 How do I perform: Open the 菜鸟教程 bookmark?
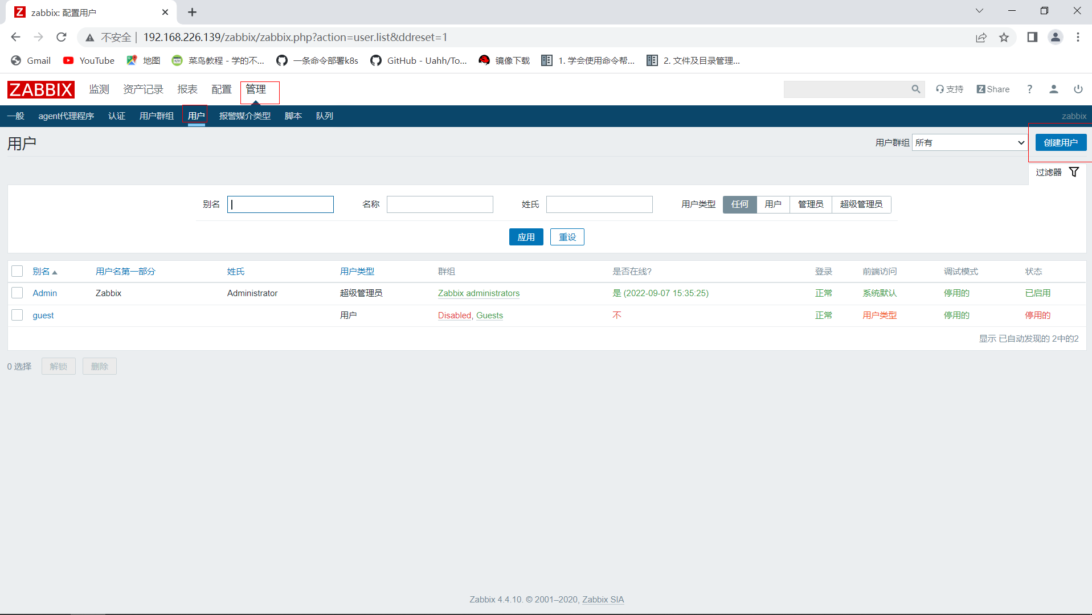[218, 60]
